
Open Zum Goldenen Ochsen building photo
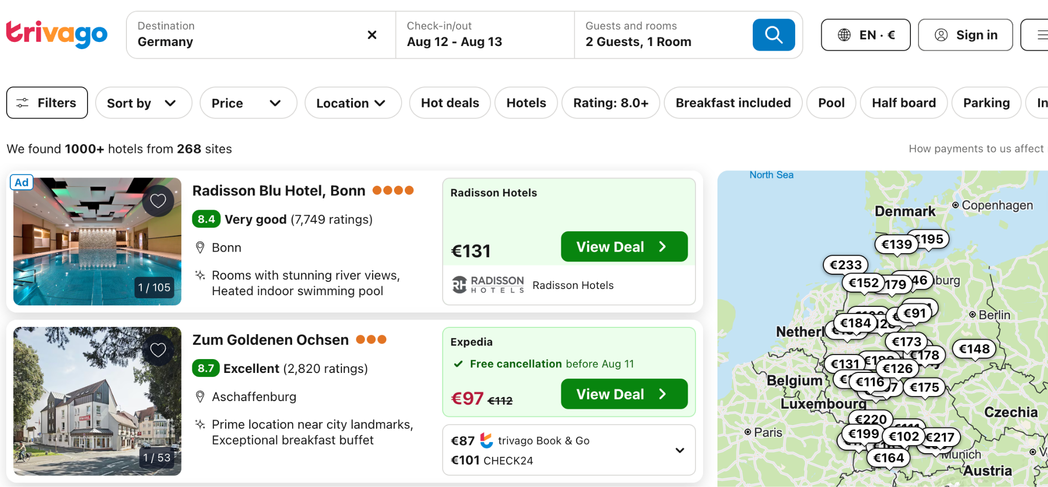(x=97, y=401)
